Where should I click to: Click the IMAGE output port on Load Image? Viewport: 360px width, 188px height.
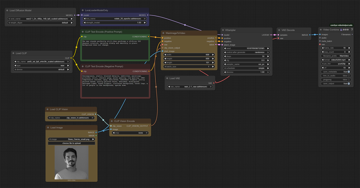pos(96,132)
